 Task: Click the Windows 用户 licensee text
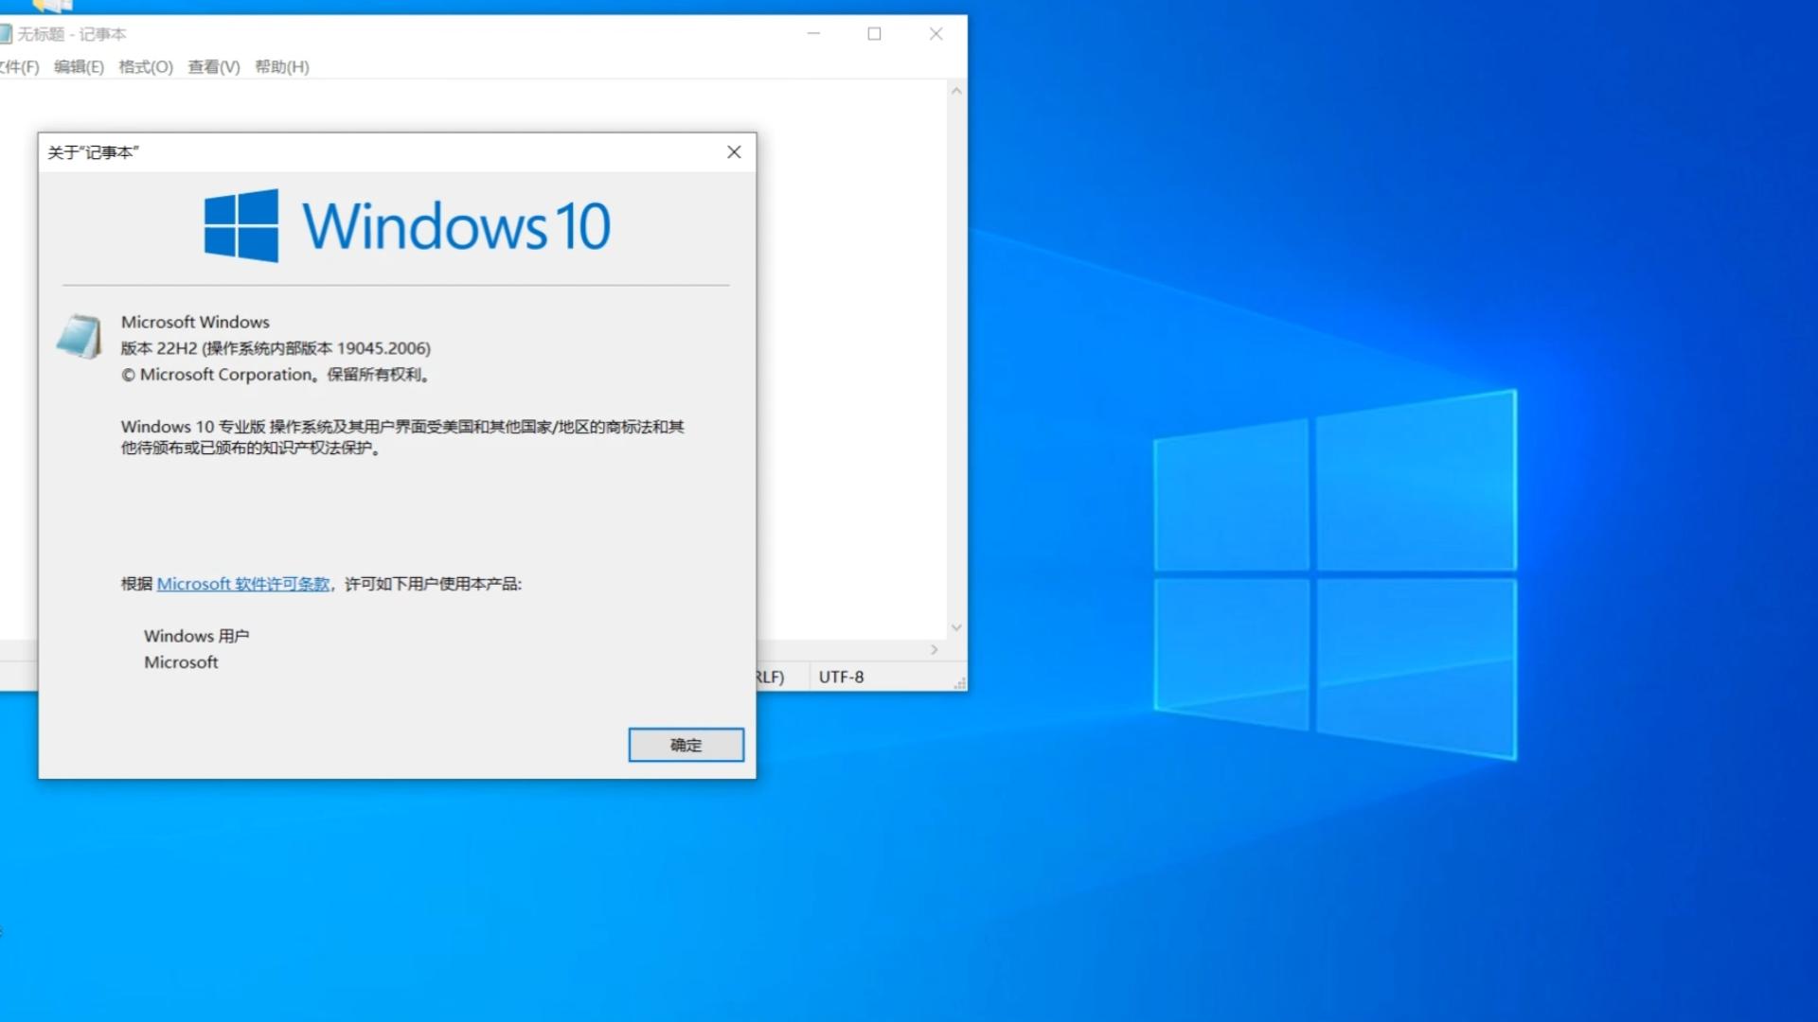tap(197, 636)
